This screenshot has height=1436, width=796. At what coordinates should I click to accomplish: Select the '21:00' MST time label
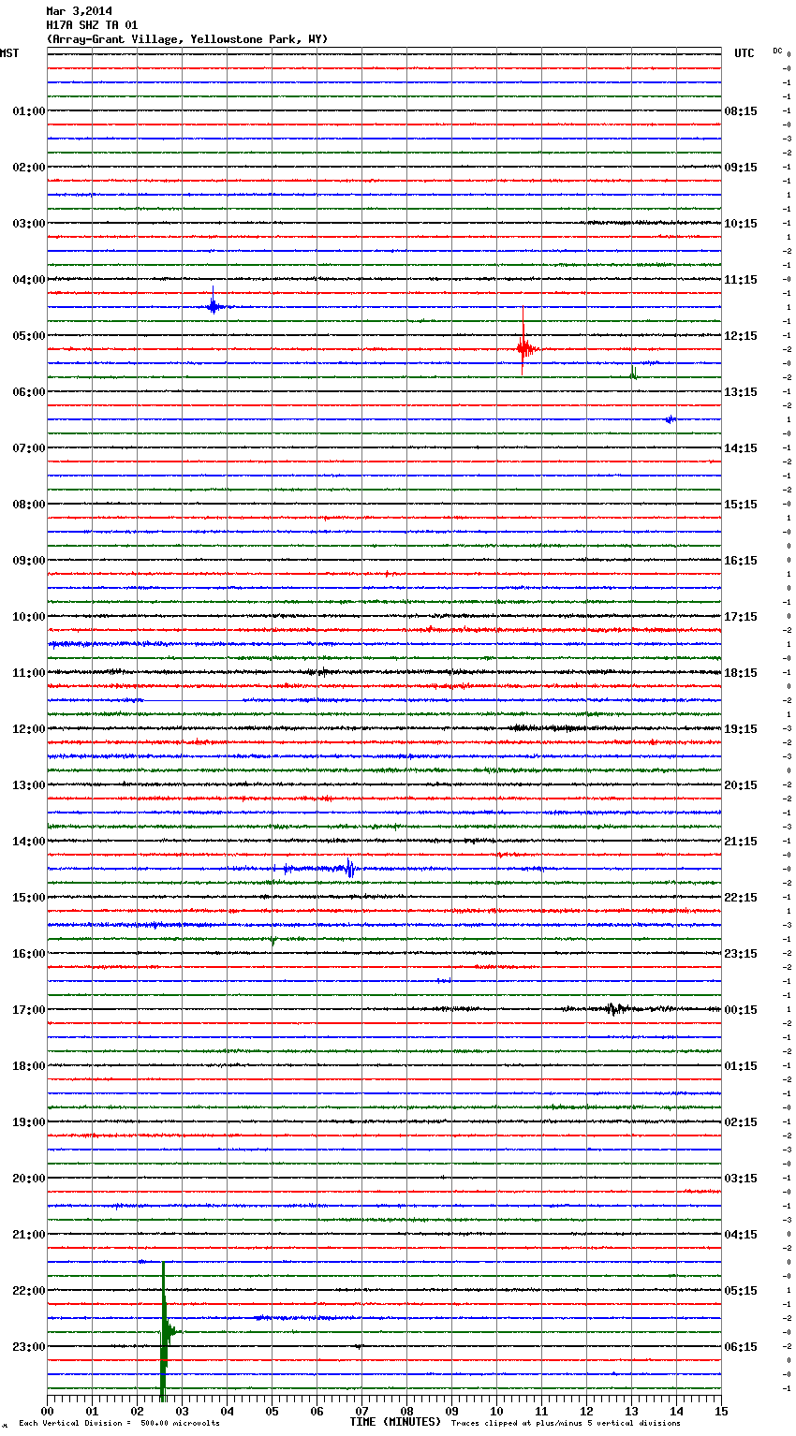tap(28, 1235)
